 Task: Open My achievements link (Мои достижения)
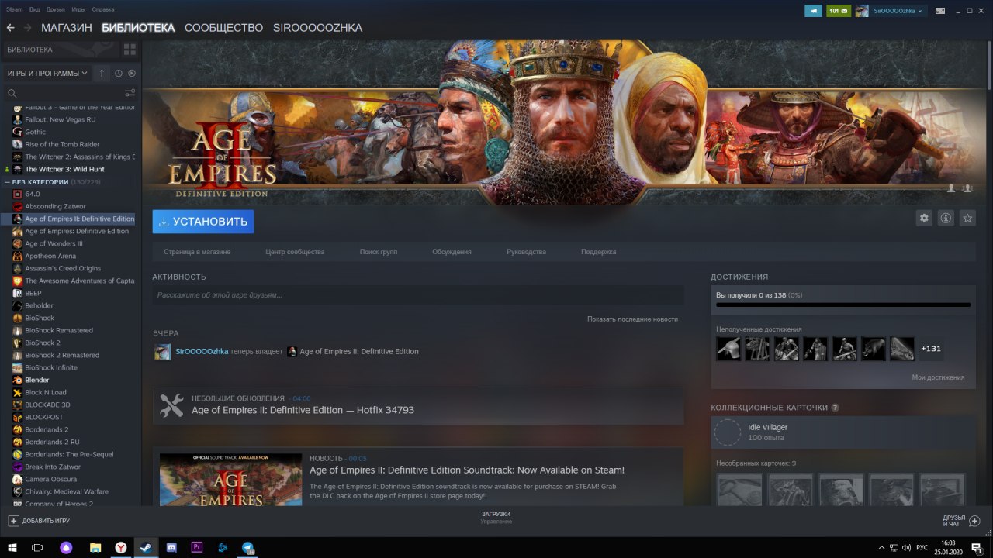click(938, 377)
